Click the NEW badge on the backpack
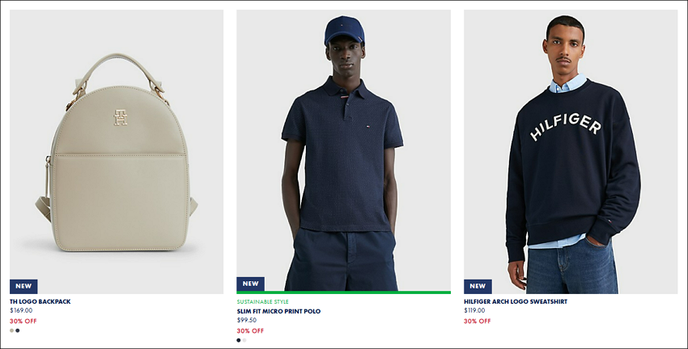This screenshot has width=688, height=349. click(23, 286)
